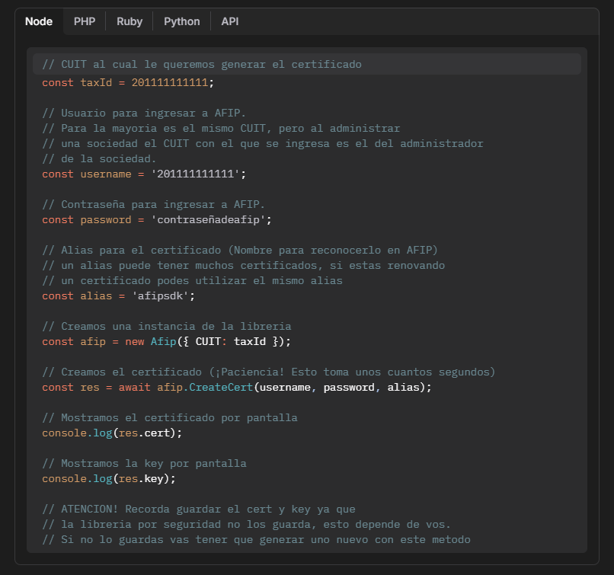This screenshot has height=575, width=614.
Task: Click the highlighted first comment line about CUIT
Action: coord(202,65)
